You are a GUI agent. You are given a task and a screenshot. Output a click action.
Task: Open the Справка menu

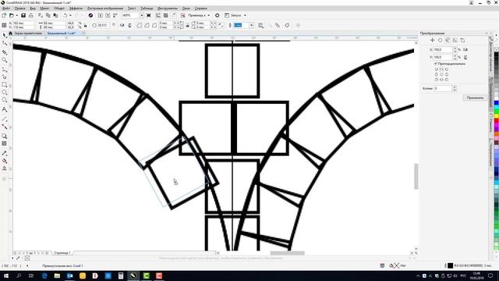tap(201, 9)
